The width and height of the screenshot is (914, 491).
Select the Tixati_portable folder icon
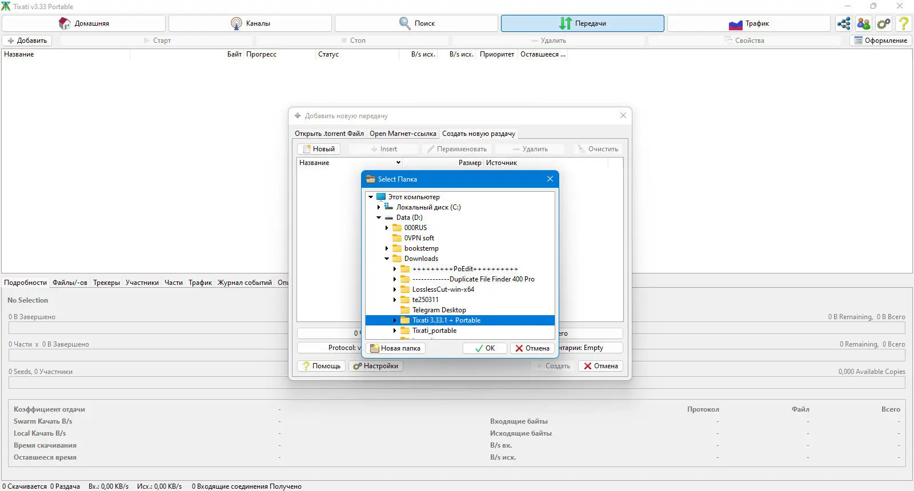point(405,331)
